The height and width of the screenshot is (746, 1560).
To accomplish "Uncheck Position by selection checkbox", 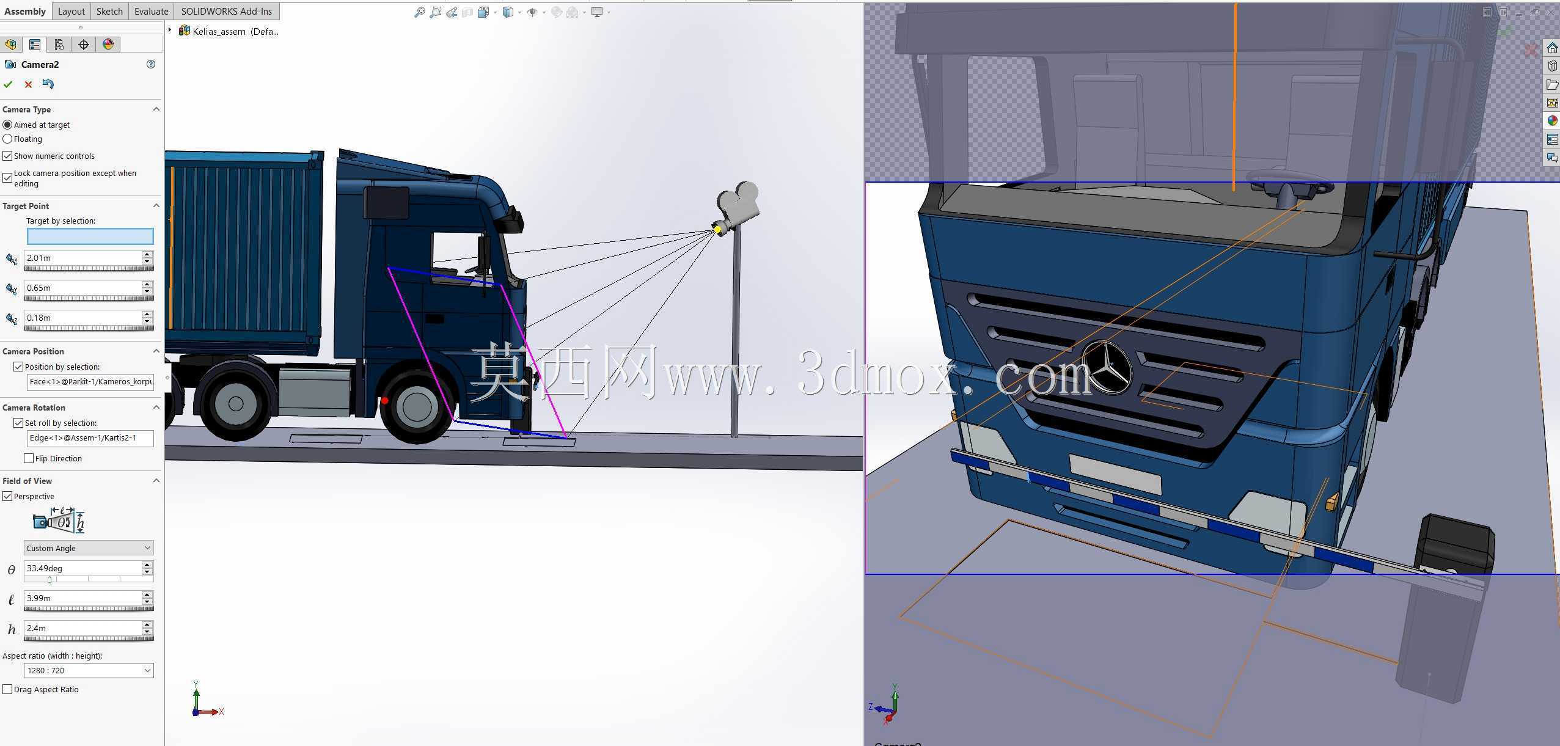I will click(x=18, y=367).
